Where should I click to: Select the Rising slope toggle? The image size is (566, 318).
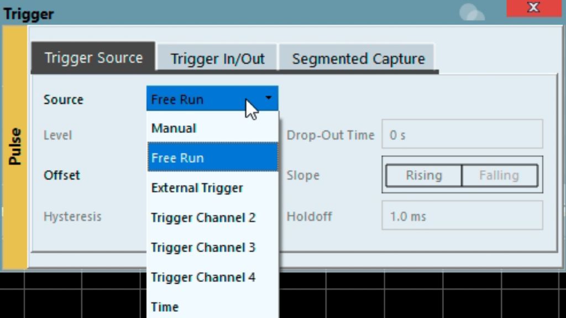click(423, 176)
